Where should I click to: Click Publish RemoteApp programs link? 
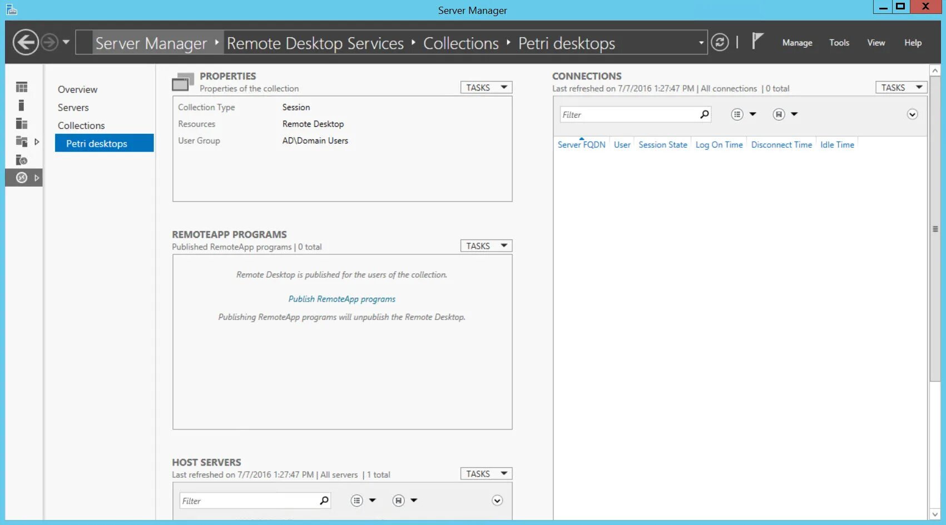pyautogui.click(x=341, y=299)
